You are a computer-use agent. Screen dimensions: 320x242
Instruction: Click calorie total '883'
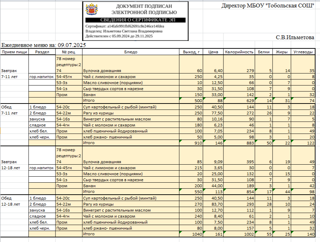pyautogui.click(x=239, y=143)
